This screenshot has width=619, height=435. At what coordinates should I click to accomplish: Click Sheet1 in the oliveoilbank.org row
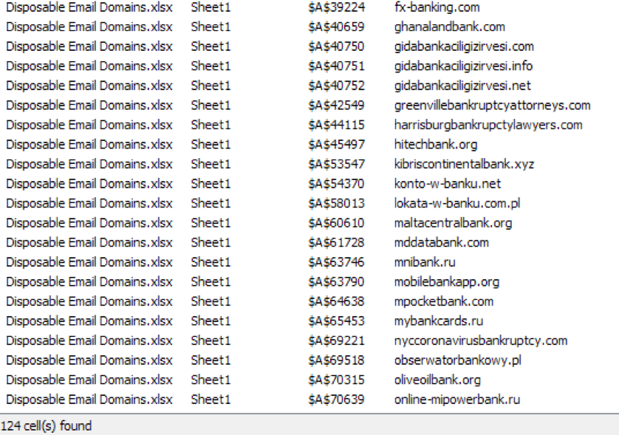pyautogui.click(x=211, y=380)
